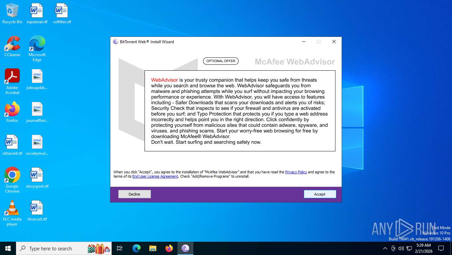Show hidden system tray icons
This screenshot has width=452, height=255.
(x=385, y=248)
